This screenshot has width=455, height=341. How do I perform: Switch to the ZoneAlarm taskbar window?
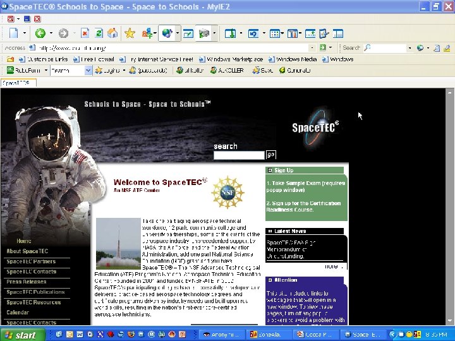tap(269, 335)
